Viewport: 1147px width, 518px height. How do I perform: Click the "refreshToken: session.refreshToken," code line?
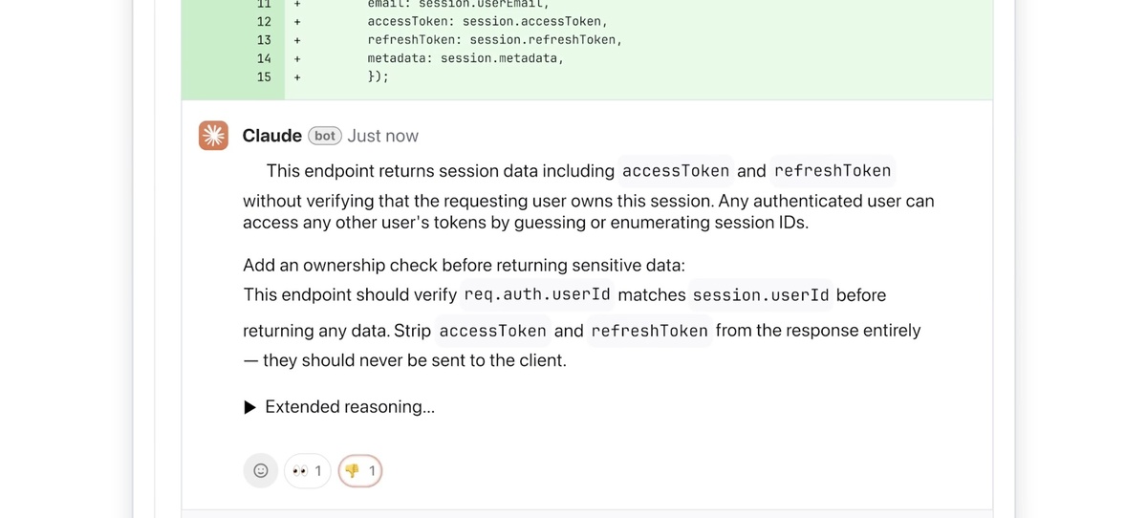[x=495, y=40]
